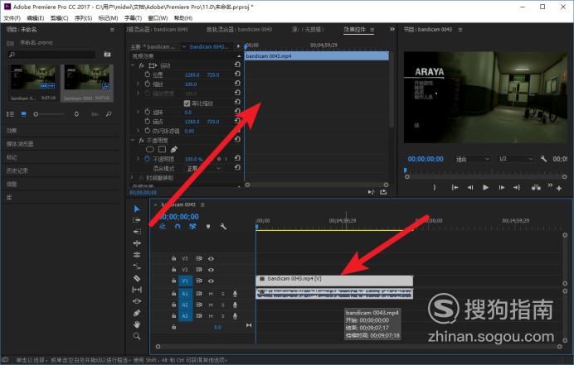Open Program Monitor button editor plus

[559, 188]
